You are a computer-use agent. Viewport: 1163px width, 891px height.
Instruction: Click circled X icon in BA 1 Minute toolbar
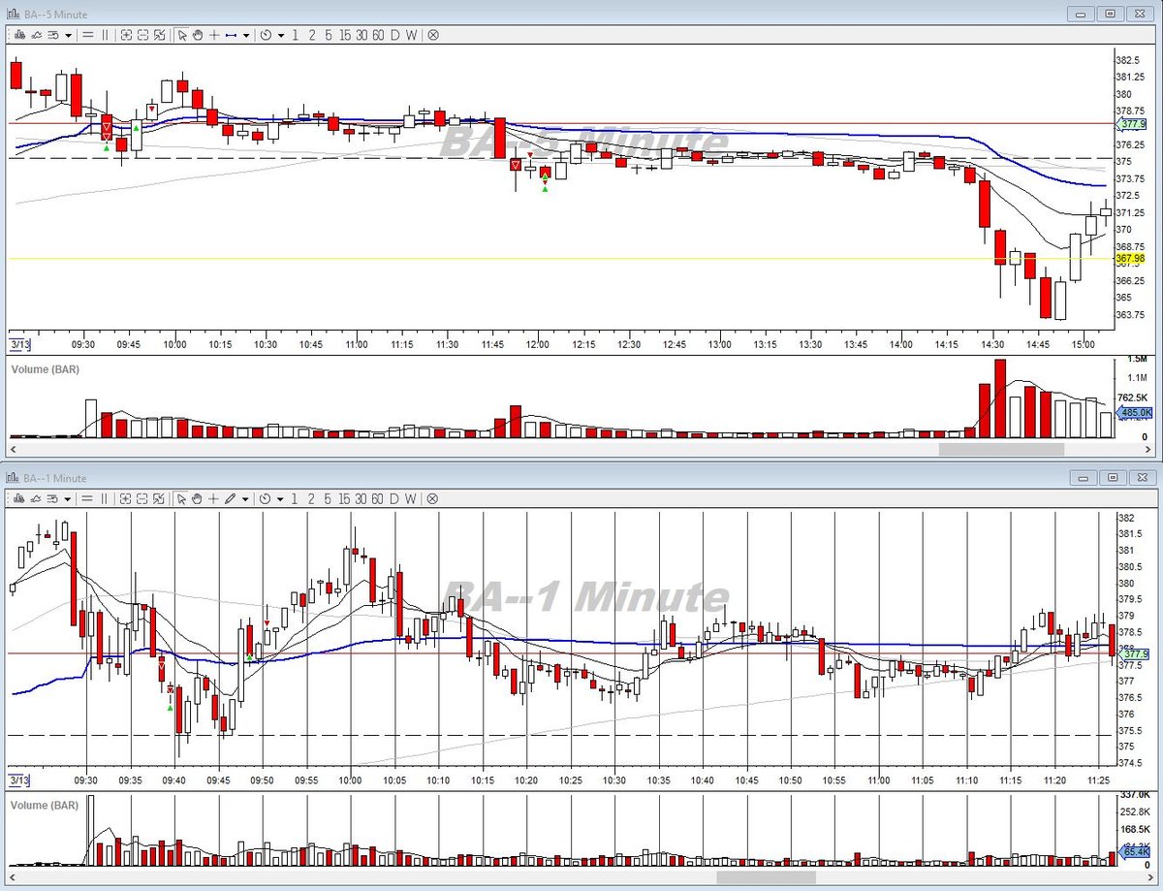[x=432, y=499]
